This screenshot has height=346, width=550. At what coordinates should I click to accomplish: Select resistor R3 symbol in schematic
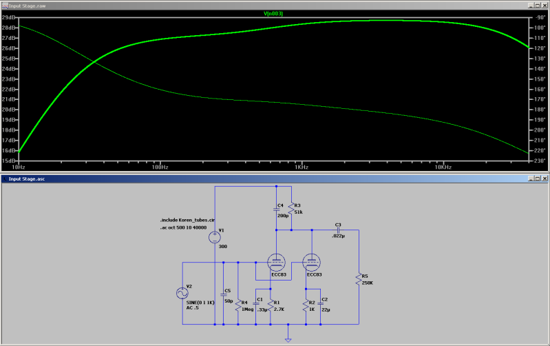tap(291, 209)
